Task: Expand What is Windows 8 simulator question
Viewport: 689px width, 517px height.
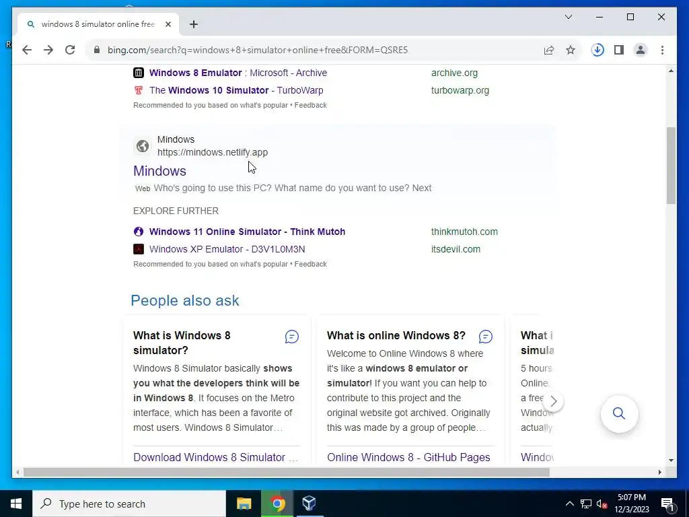Action: coord(182,343)
